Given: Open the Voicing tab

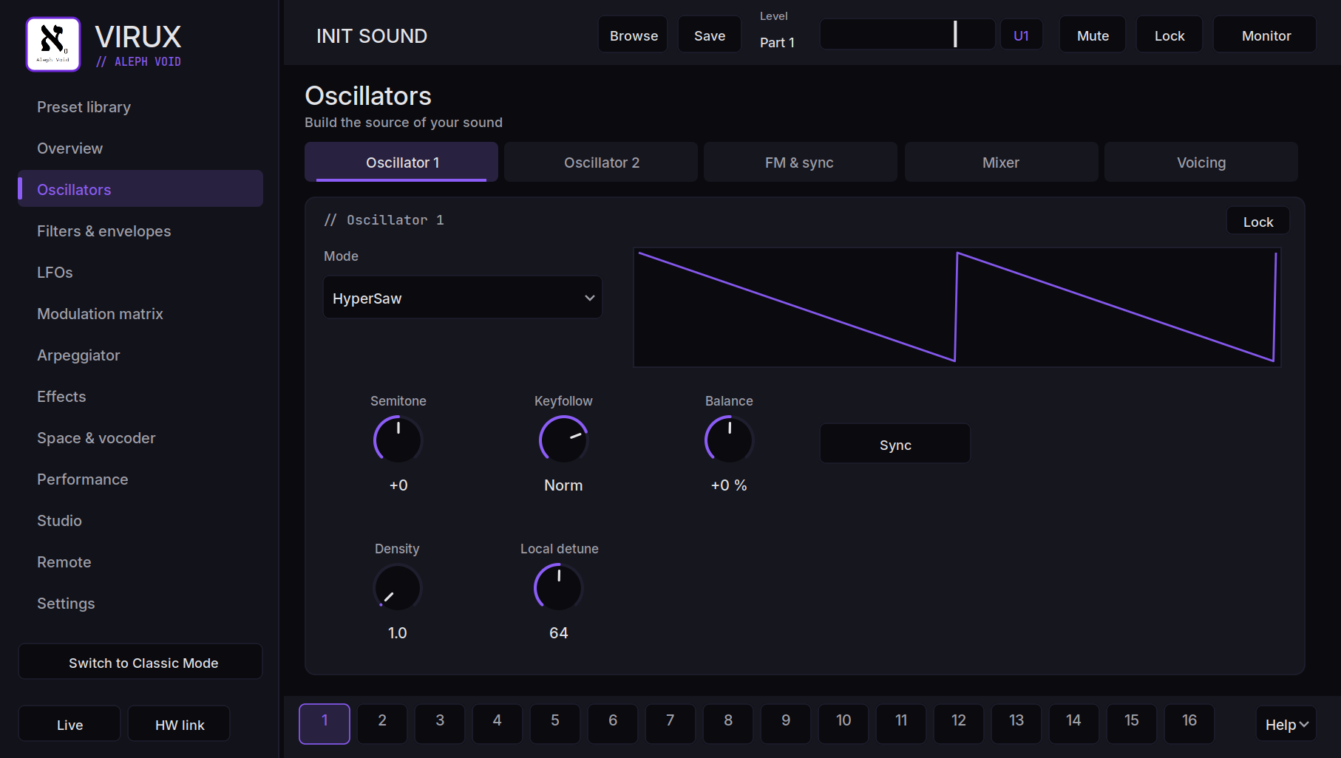Looking at the screenshot, I should tap(1201, 162).
